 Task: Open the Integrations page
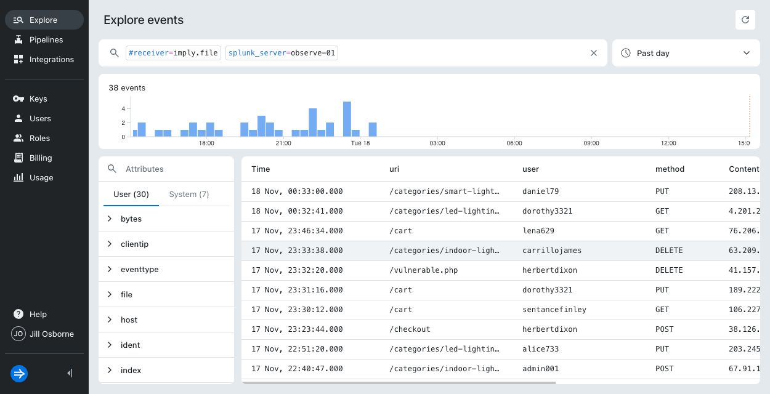[51, 59]
